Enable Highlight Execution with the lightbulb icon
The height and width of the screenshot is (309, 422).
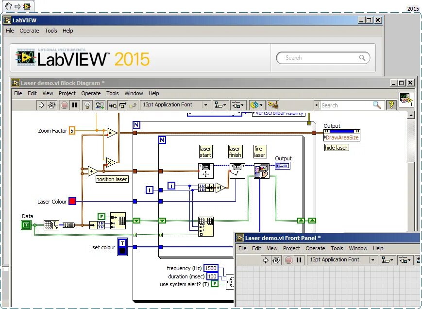(x=87, y=105)
